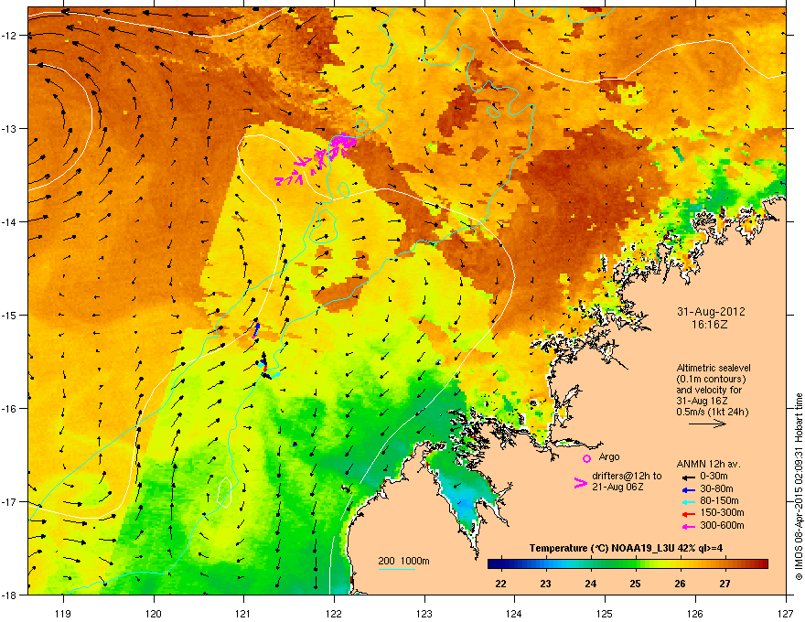Click the '80-150m' depth label
Image resolution: width=805 pixels, height=622 pixels.
click(719, 501)
